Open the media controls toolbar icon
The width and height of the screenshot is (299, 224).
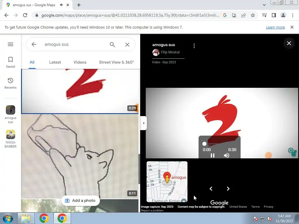click(265, 15)
